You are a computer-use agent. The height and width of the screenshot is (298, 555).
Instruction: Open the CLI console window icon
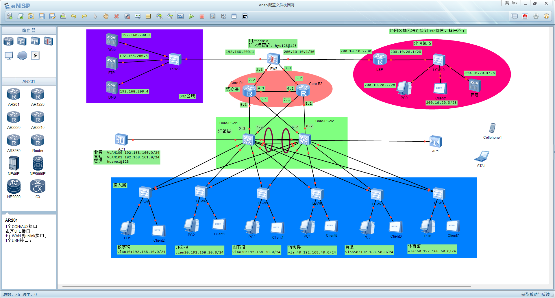pyautogui.click(x=245, y=16)
